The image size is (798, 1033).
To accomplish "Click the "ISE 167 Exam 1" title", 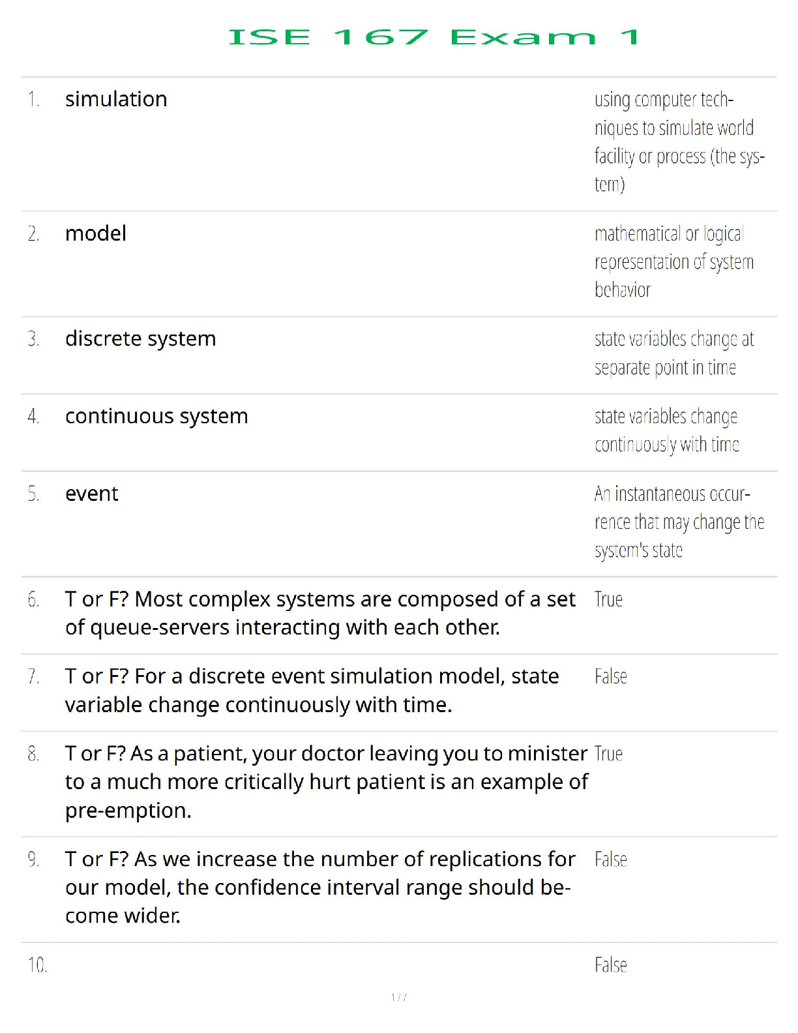I will click(434, 37).
